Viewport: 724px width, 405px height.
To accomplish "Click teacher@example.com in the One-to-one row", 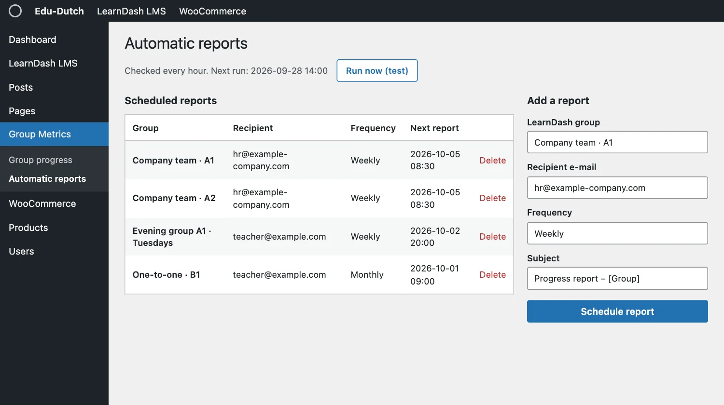I will click(x=279, y=275).
